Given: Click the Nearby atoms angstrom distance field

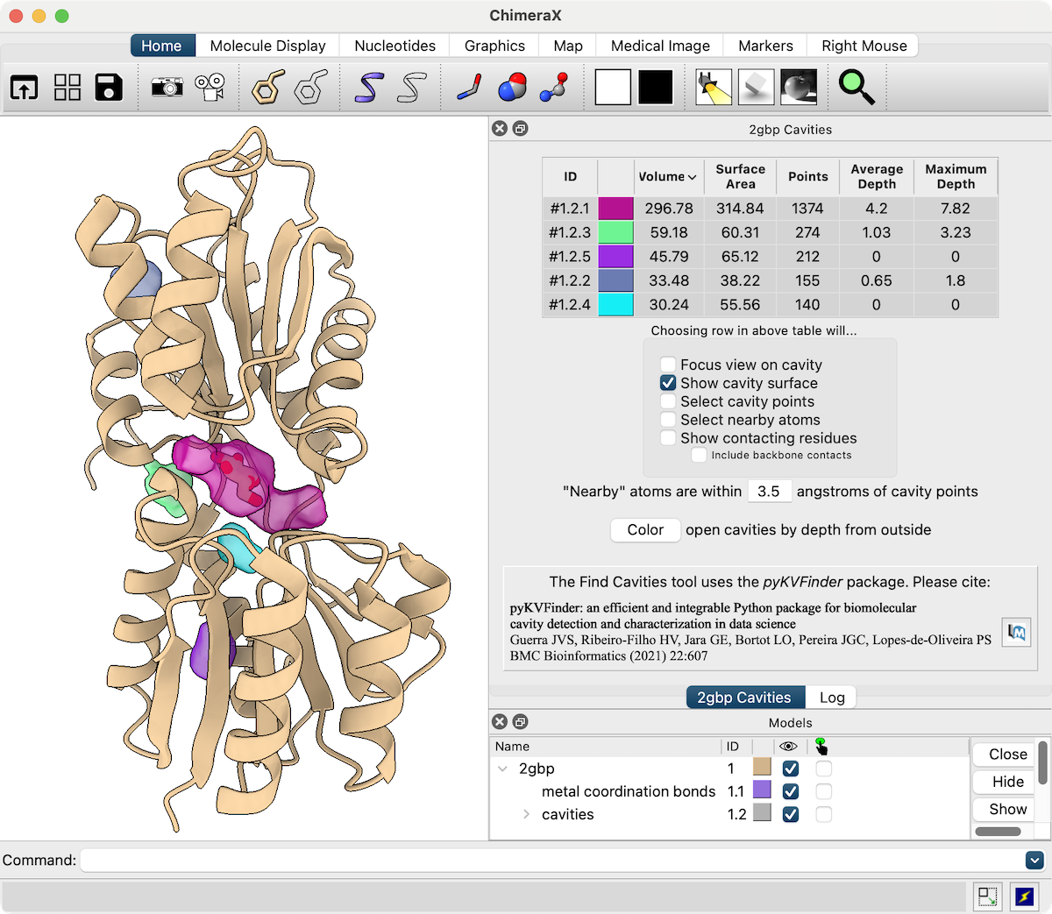Looking at the screenshot, I should click(769, 492).
